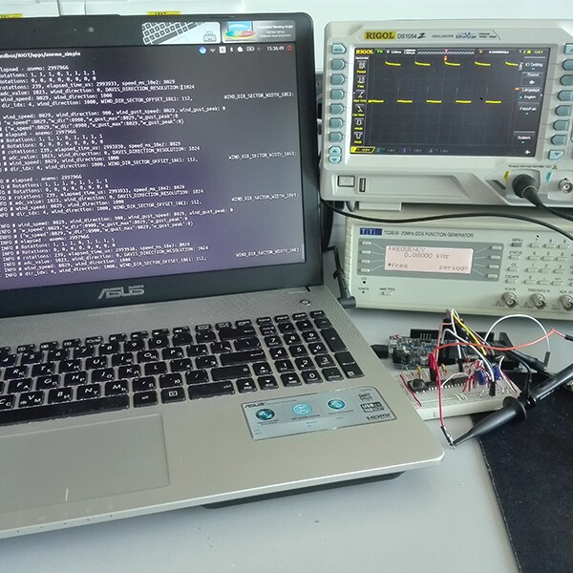Select the yellow channel 1 label

(x=363, y=150)
